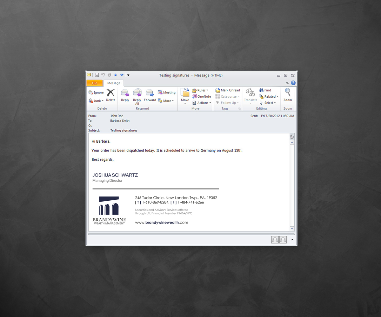Screen dimensions: 381x317
Task: Choose Reply All in Respond group
Action: [137, 97]
